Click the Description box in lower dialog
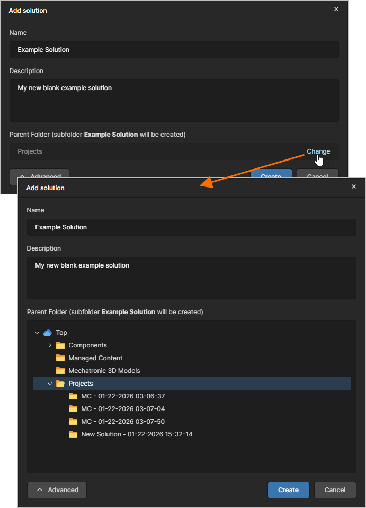 pyautogui.click(x=191, y=278)
